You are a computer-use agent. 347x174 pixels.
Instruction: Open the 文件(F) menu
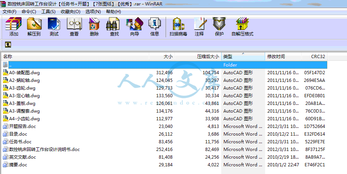(9, 11)
